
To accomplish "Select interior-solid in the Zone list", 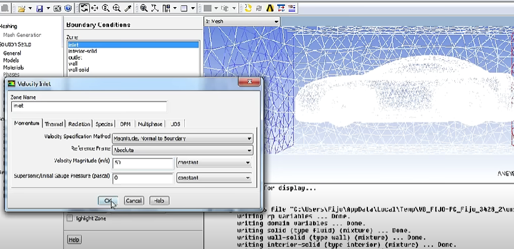I will click(82, 51).
